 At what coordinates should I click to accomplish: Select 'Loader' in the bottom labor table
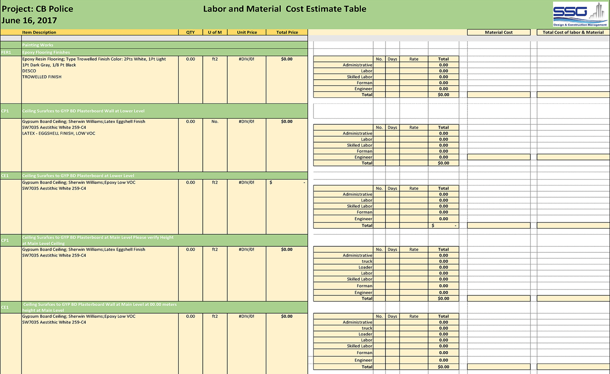coord(343,334)
